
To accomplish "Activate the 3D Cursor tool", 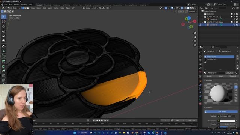I will pyautogui.click(x=4, y=22).
